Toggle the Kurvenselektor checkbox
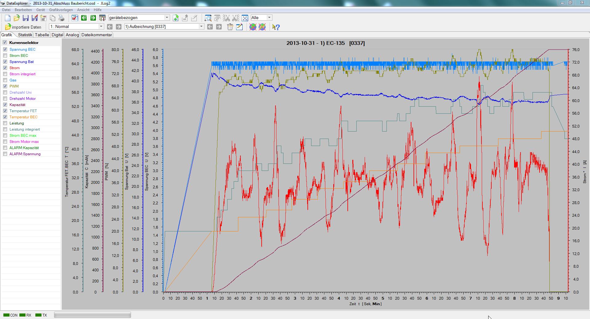590x319 pixels. [5, 42]
